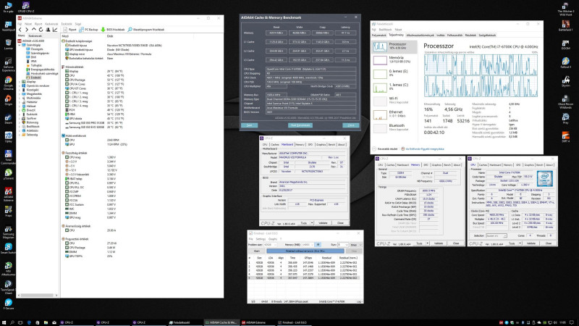Open GeForce Experience desktop shortcut
This screenshot has height=326, width=579.
click(8, 64)
